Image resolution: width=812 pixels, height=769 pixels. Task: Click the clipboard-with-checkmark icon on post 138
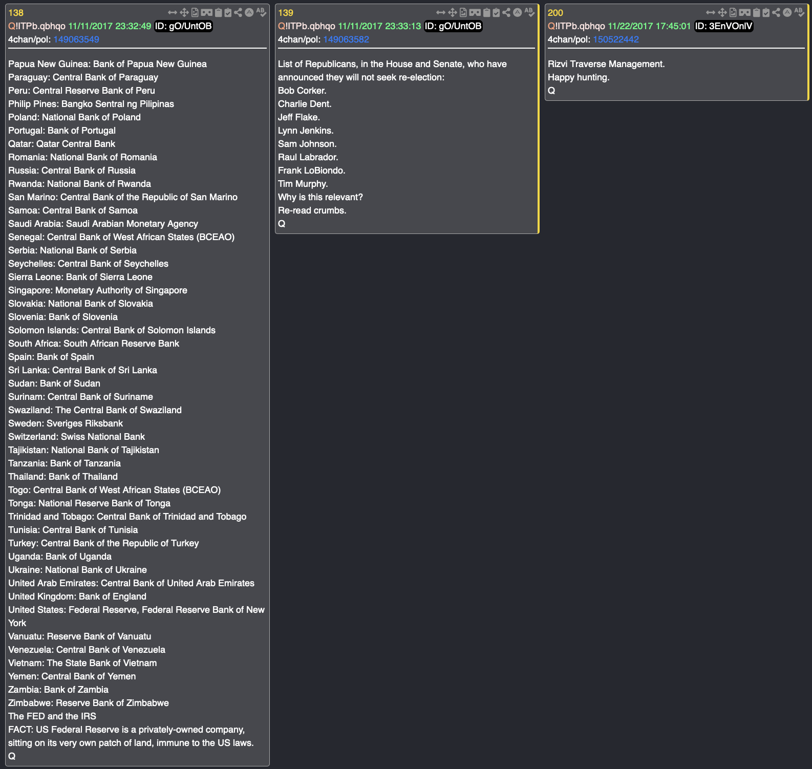[228, 12]
